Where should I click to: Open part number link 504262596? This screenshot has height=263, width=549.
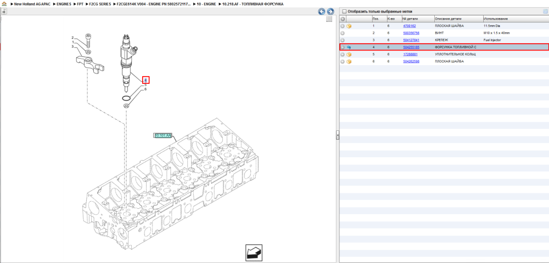[x=411, y=61]
